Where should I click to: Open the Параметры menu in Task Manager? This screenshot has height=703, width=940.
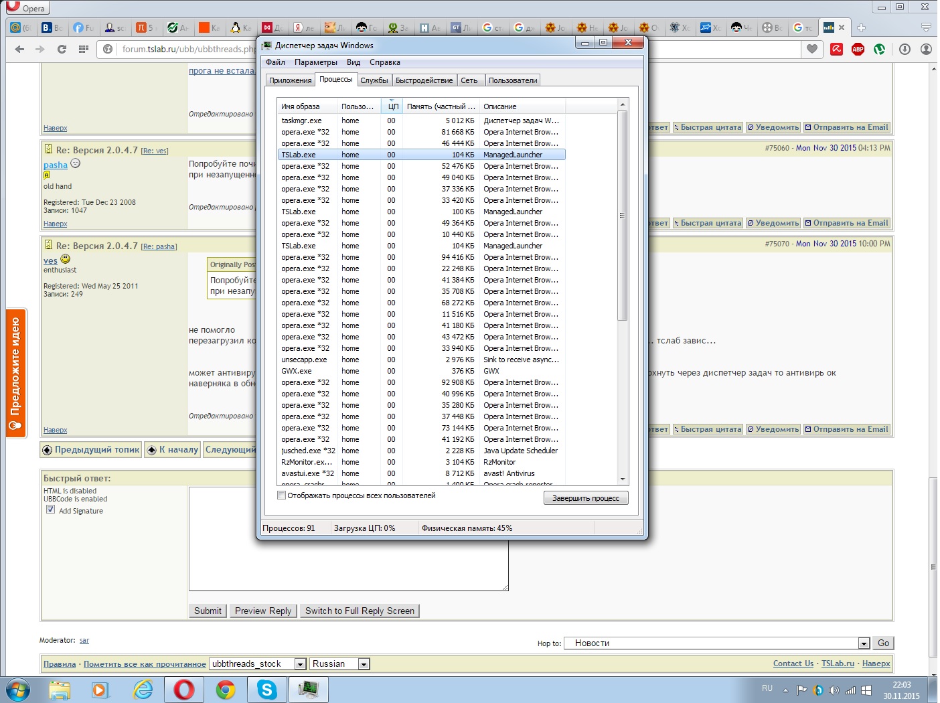[x=315, y=62]
